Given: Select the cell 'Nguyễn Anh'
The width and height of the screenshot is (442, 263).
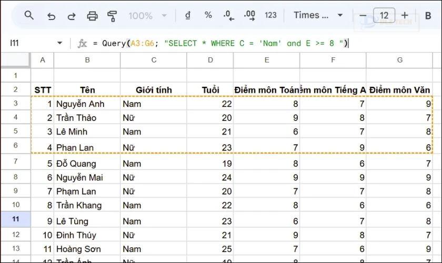Looking at the screenshot, I should tap(87, 104).
